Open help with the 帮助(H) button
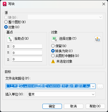 (x=95, y=106)
